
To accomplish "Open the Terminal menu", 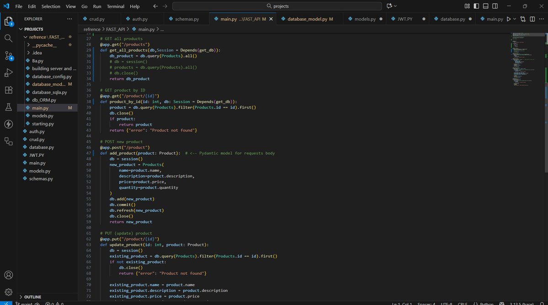I will (115, 6).
